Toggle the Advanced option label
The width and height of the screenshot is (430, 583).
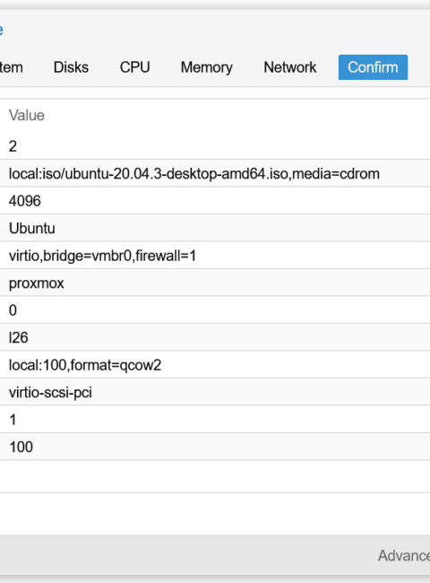coord(404,555)
